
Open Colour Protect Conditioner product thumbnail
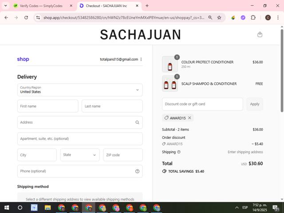point(170,64)
